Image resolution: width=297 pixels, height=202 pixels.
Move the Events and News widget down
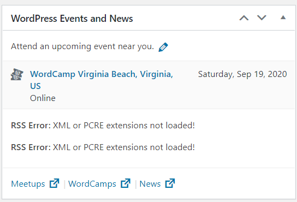pos(262,17)
